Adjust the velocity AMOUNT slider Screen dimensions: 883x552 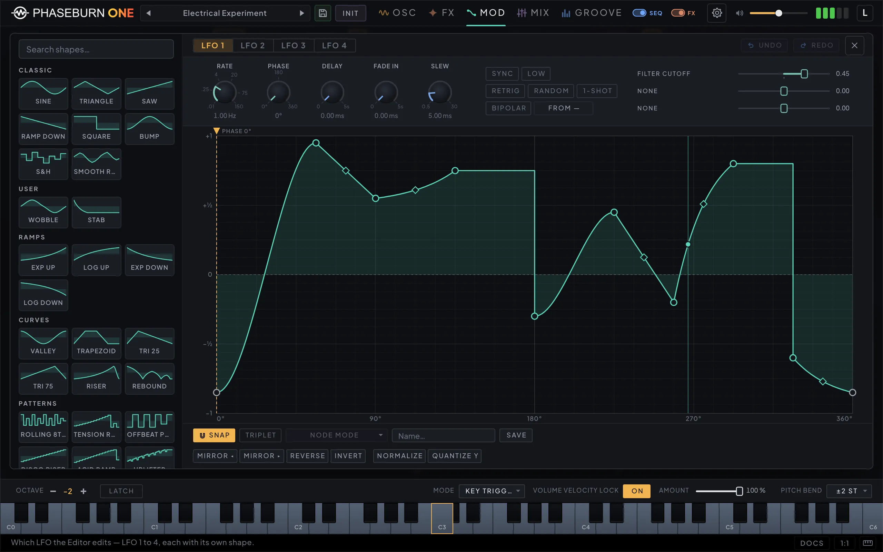coord(719,491)
